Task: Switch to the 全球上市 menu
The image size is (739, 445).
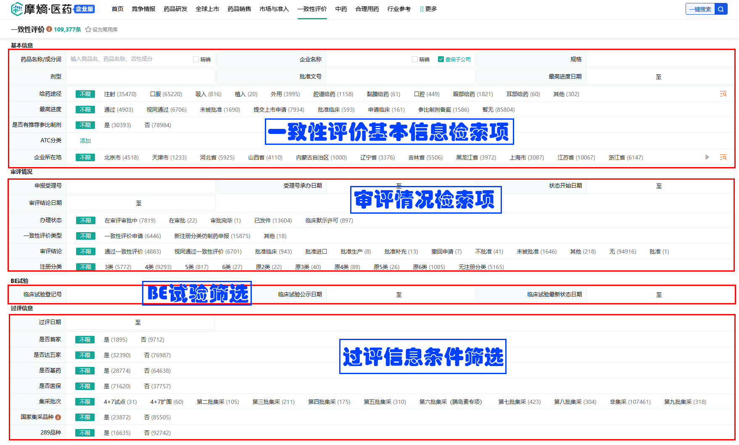Action: pos(207,9)
